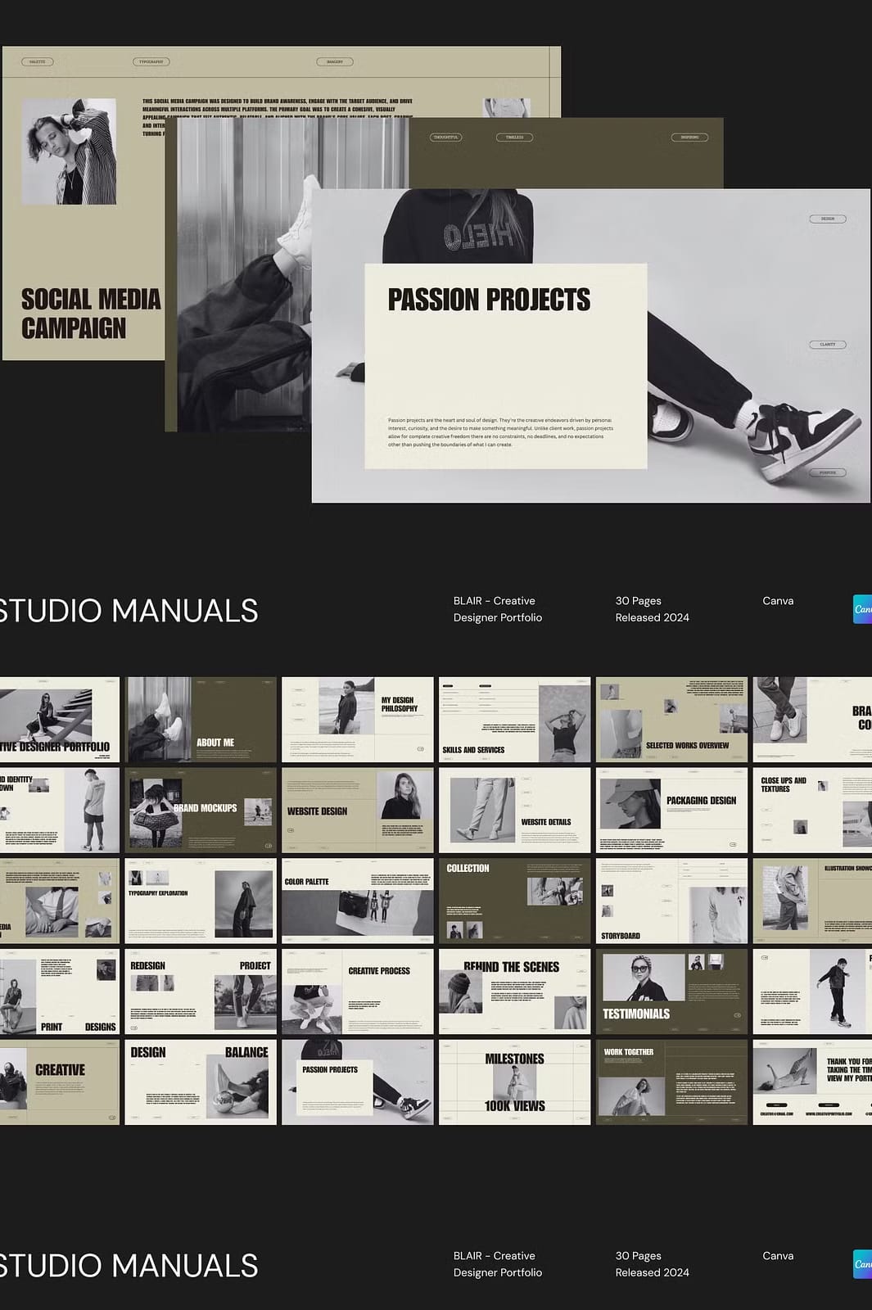
Task: Click the Palette pill tag
Action: coord(38,61)
